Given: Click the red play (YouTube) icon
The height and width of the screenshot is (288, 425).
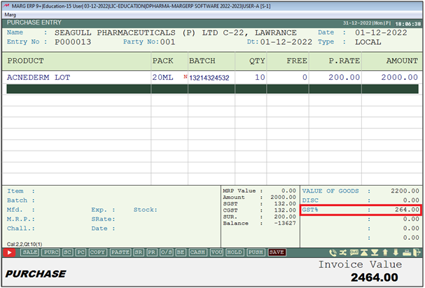Looking at the screenshot, I should pos(9,252).
